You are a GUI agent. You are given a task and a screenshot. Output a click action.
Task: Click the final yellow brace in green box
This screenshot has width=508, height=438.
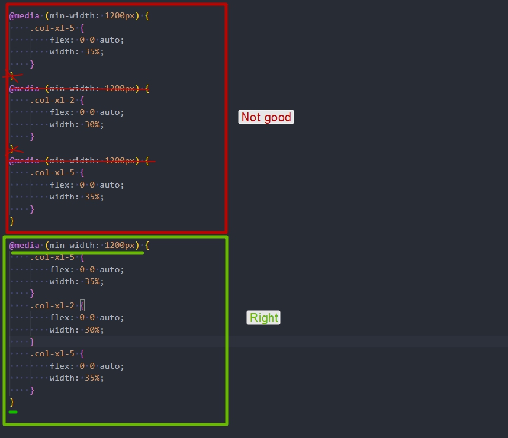[12, 402]
